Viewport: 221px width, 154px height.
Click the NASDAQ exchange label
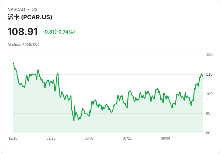click(x=16, y=10)
